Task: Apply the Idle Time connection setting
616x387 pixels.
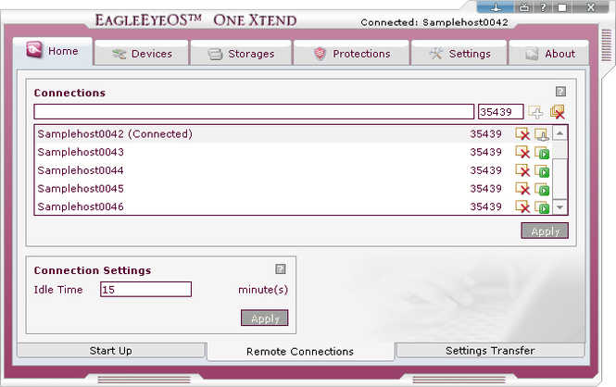Action: 264,318
